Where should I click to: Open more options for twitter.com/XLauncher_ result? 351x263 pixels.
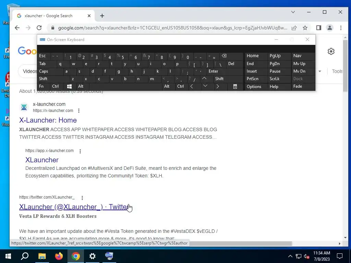pyautogui.click(x=82, y=198)
